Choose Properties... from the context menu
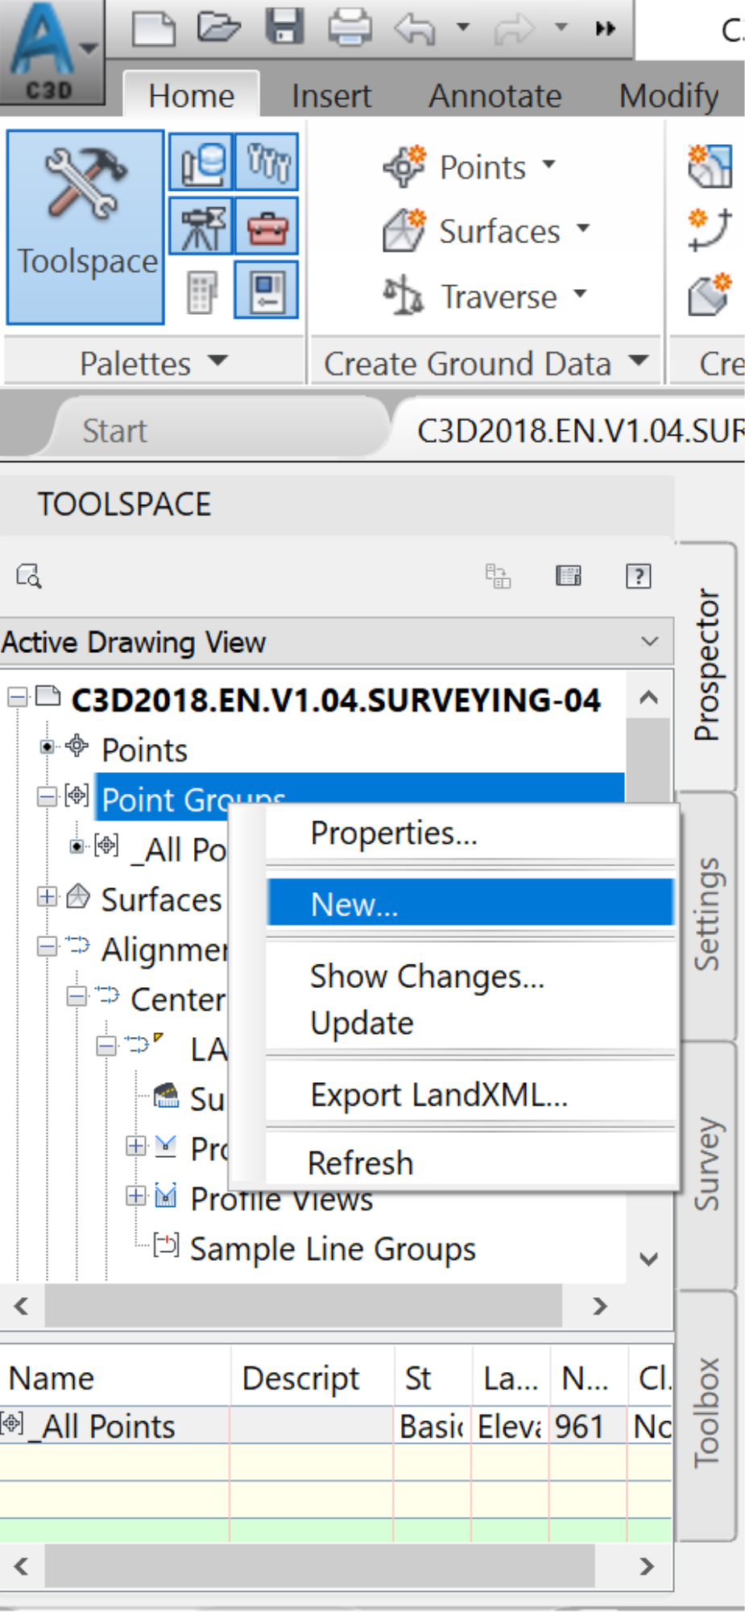Image resolution: width=745 pixels, height=1612 pixels. pyautogui.click(x=470, y=833)
